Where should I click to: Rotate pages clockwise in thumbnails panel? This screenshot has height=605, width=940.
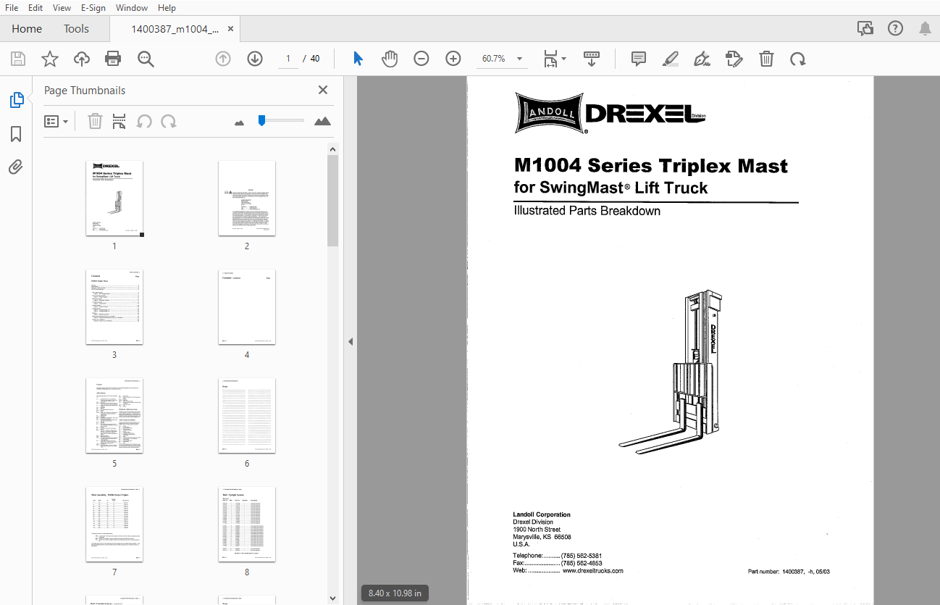coord(169,121)
